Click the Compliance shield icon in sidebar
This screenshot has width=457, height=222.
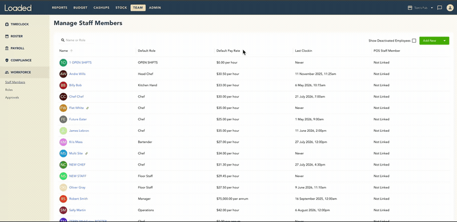click(7, 60)
